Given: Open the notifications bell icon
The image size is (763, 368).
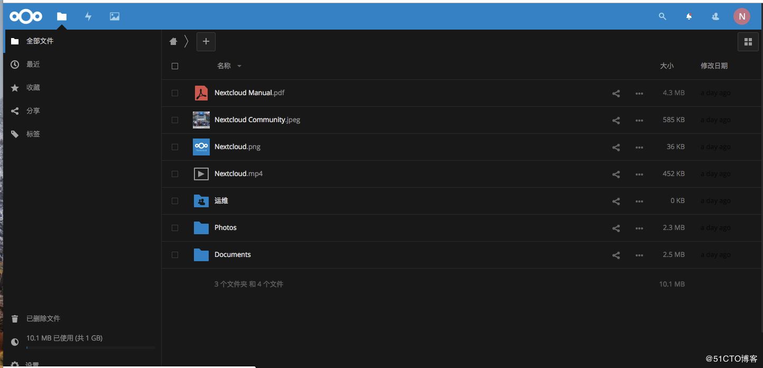Looking at the screenshot, I should [689, 16].
